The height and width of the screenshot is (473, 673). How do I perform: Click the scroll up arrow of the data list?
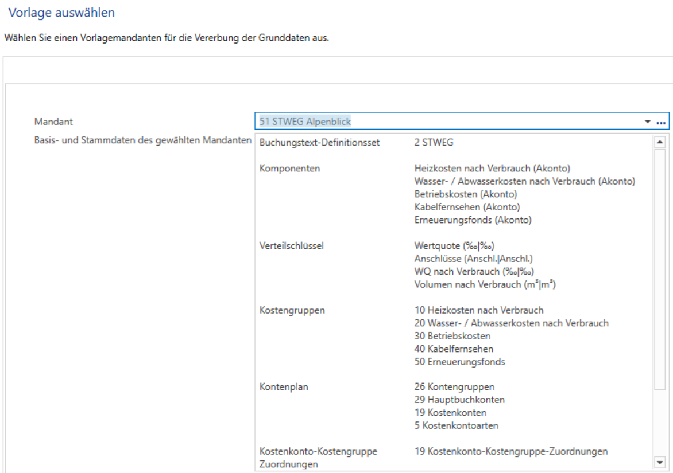660,142
